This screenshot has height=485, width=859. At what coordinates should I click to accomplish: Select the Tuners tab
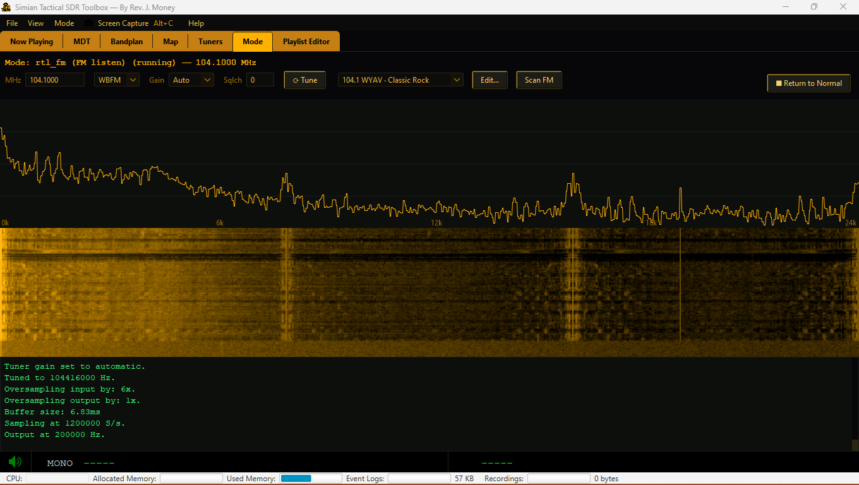click(210, 42)
